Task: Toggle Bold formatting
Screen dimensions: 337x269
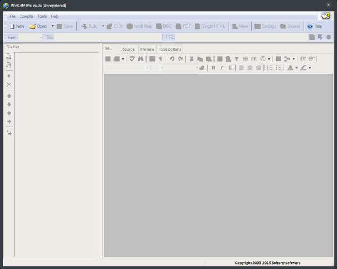Action: tap(213, 68)
